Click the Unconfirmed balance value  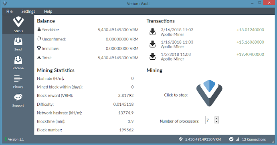point(122,39)
